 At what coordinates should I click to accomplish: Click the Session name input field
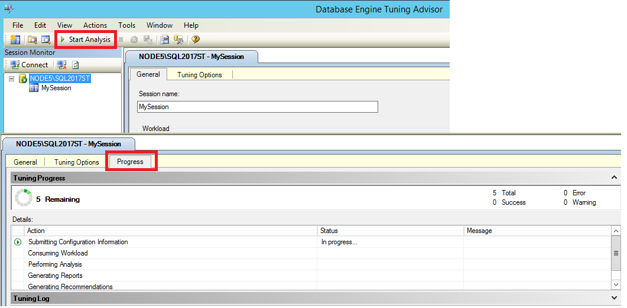tap(257, 107)
